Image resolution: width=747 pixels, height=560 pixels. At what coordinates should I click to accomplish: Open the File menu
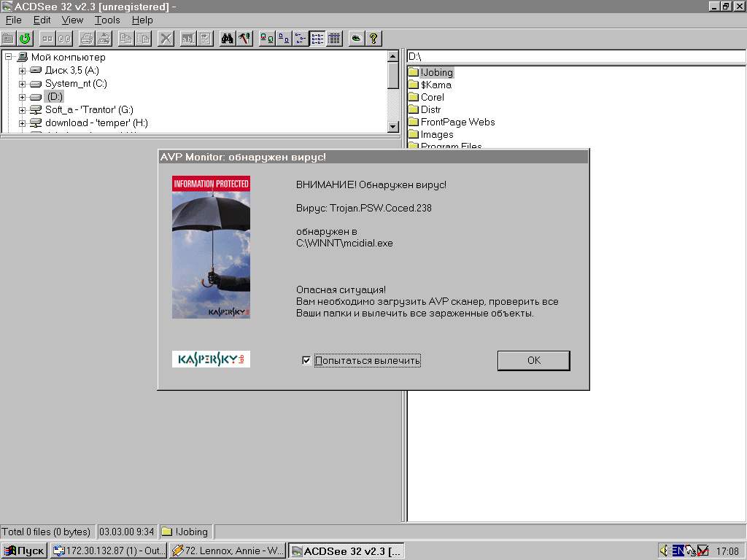pos(13,20)
